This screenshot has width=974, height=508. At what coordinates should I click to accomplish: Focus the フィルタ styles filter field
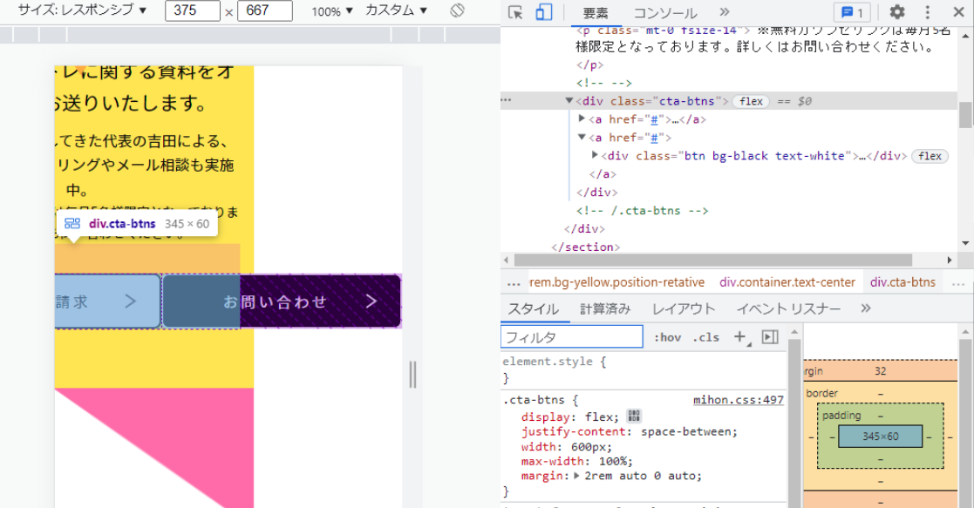point(572,337)
